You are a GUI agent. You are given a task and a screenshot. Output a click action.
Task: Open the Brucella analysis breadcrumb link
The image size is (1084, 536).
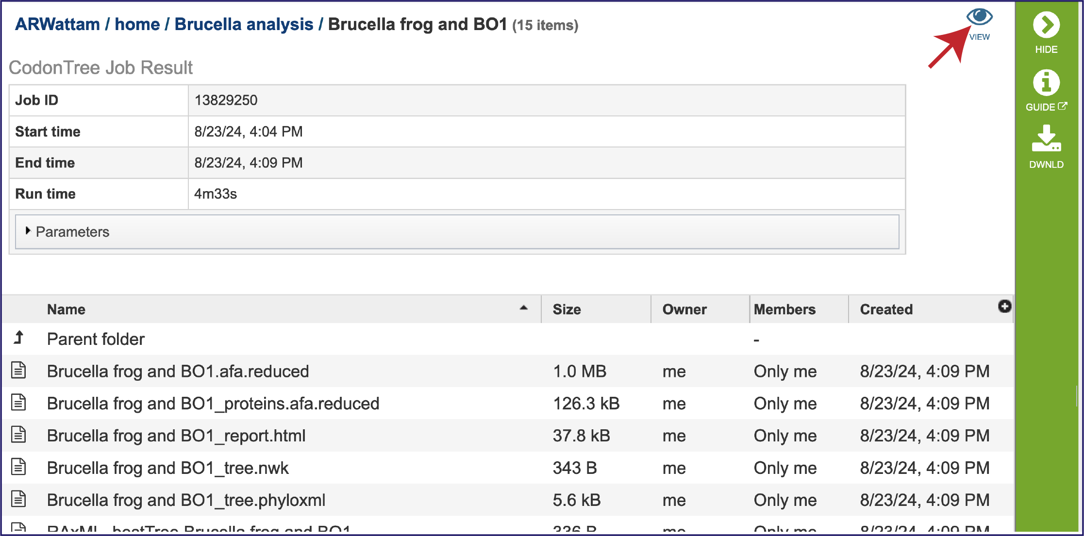coord(244,24)
